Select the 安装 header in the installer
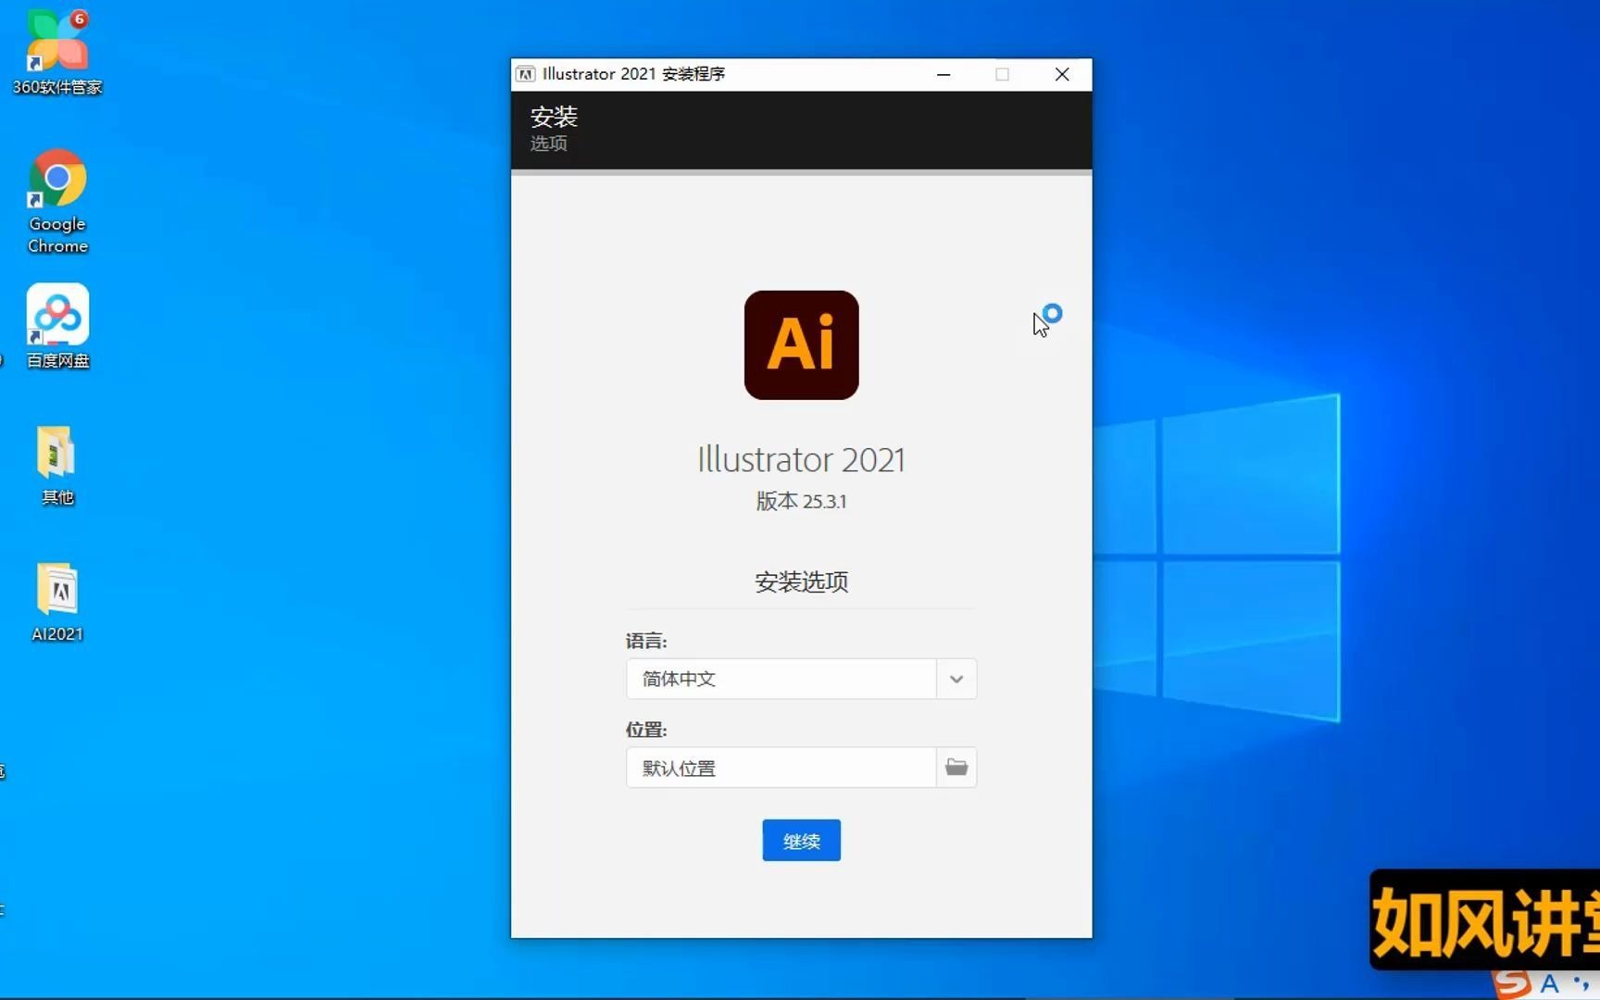Image resolution: width=1600 pixels, height=1000 pixels. pos(553,117)
